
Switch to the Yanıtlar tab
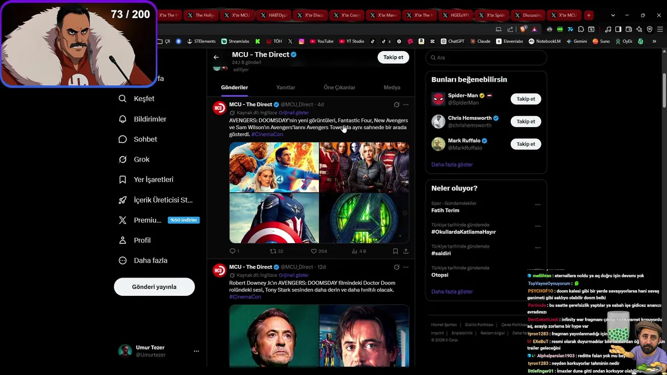pos(286,87)
